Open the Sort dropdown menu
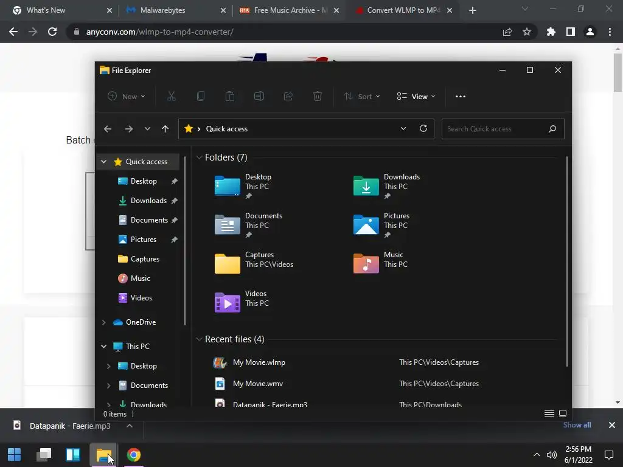 [x=362, y=97]
